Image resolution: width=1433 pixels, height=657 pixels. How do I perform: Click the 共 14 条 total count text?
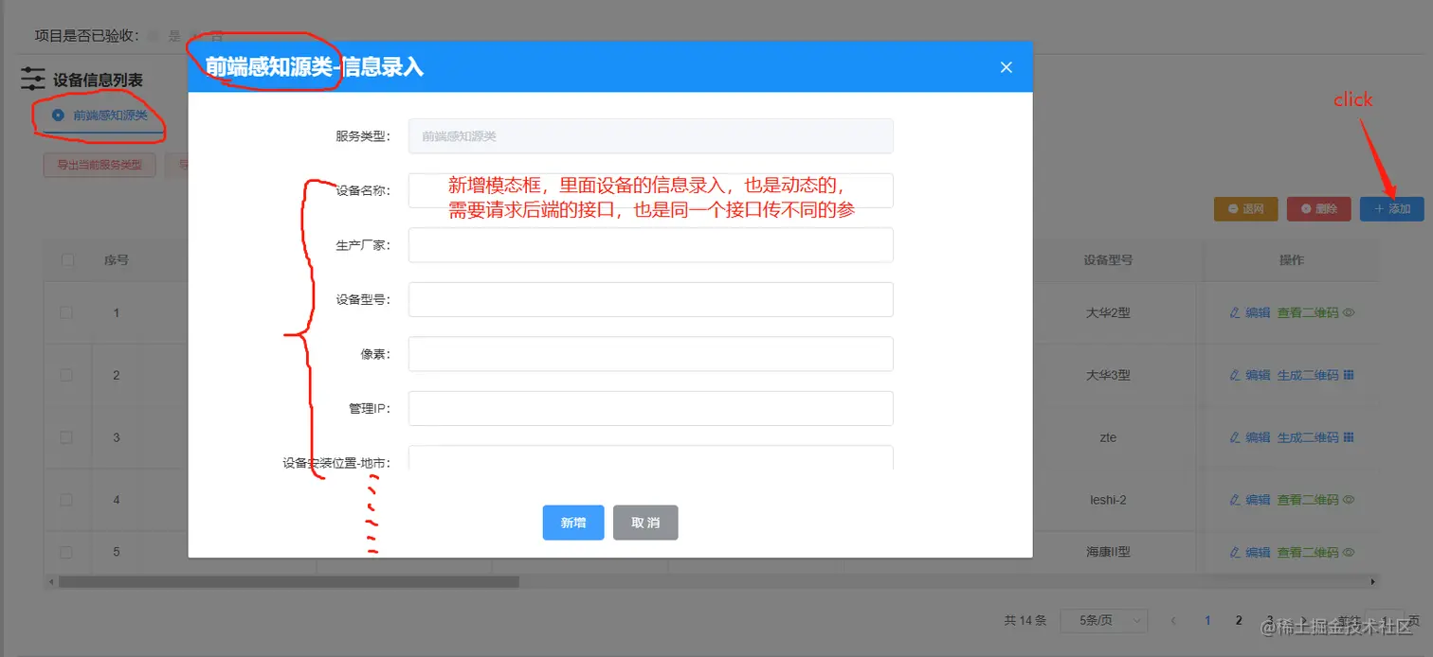coord(1025,621)
